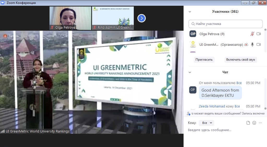This screenshot has height=147, width=267.
Task: Click the recording Запись indicator on video
Action: 11,36
